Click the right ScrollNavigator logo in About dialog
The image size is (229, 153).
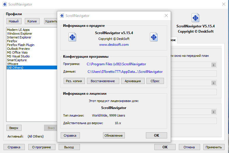[154, 37]
